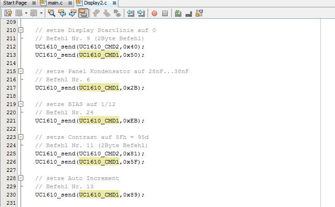
Task: Click UC1610_send on line 212
Action: tap(55, 47)
